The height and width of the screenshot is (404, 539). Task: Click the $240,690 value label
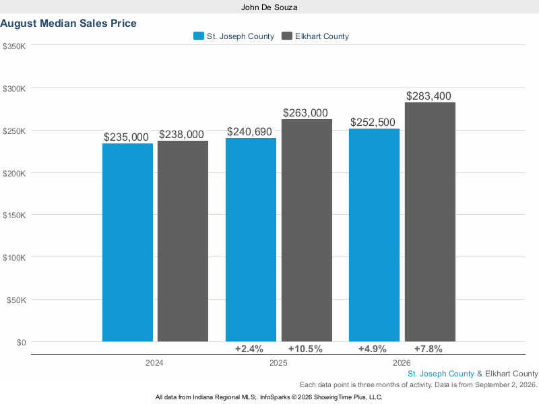(x=249, y=131)
